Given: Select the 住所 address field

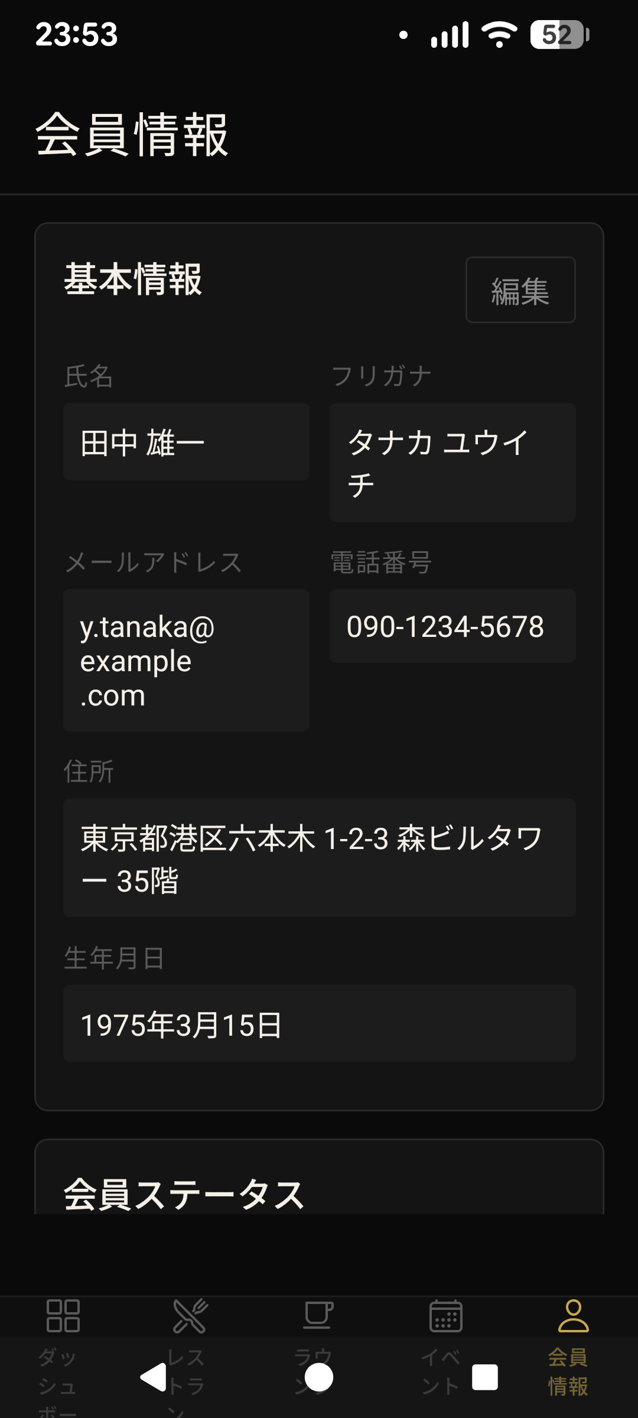Looking at the screenshot, I should coord(319,858).
